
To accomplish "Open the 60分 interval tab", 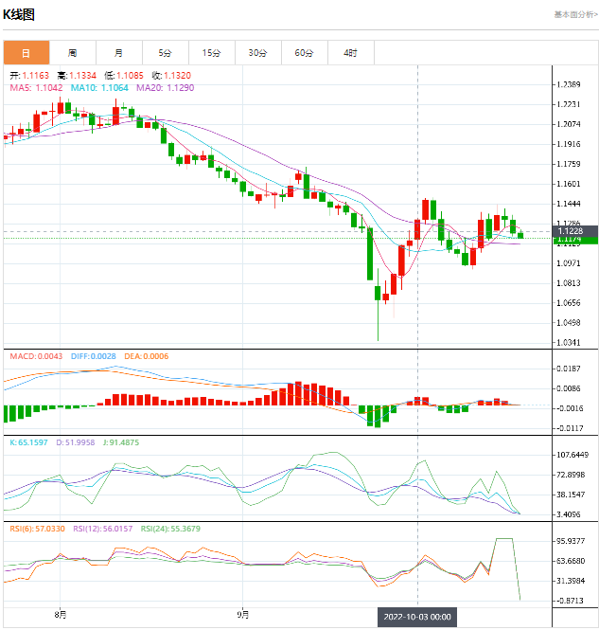I will tap(305, 53).
